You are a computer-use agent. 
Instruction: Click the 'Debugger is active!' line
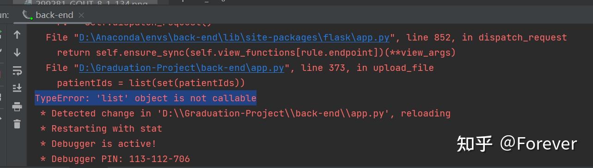tap(98, 144)
